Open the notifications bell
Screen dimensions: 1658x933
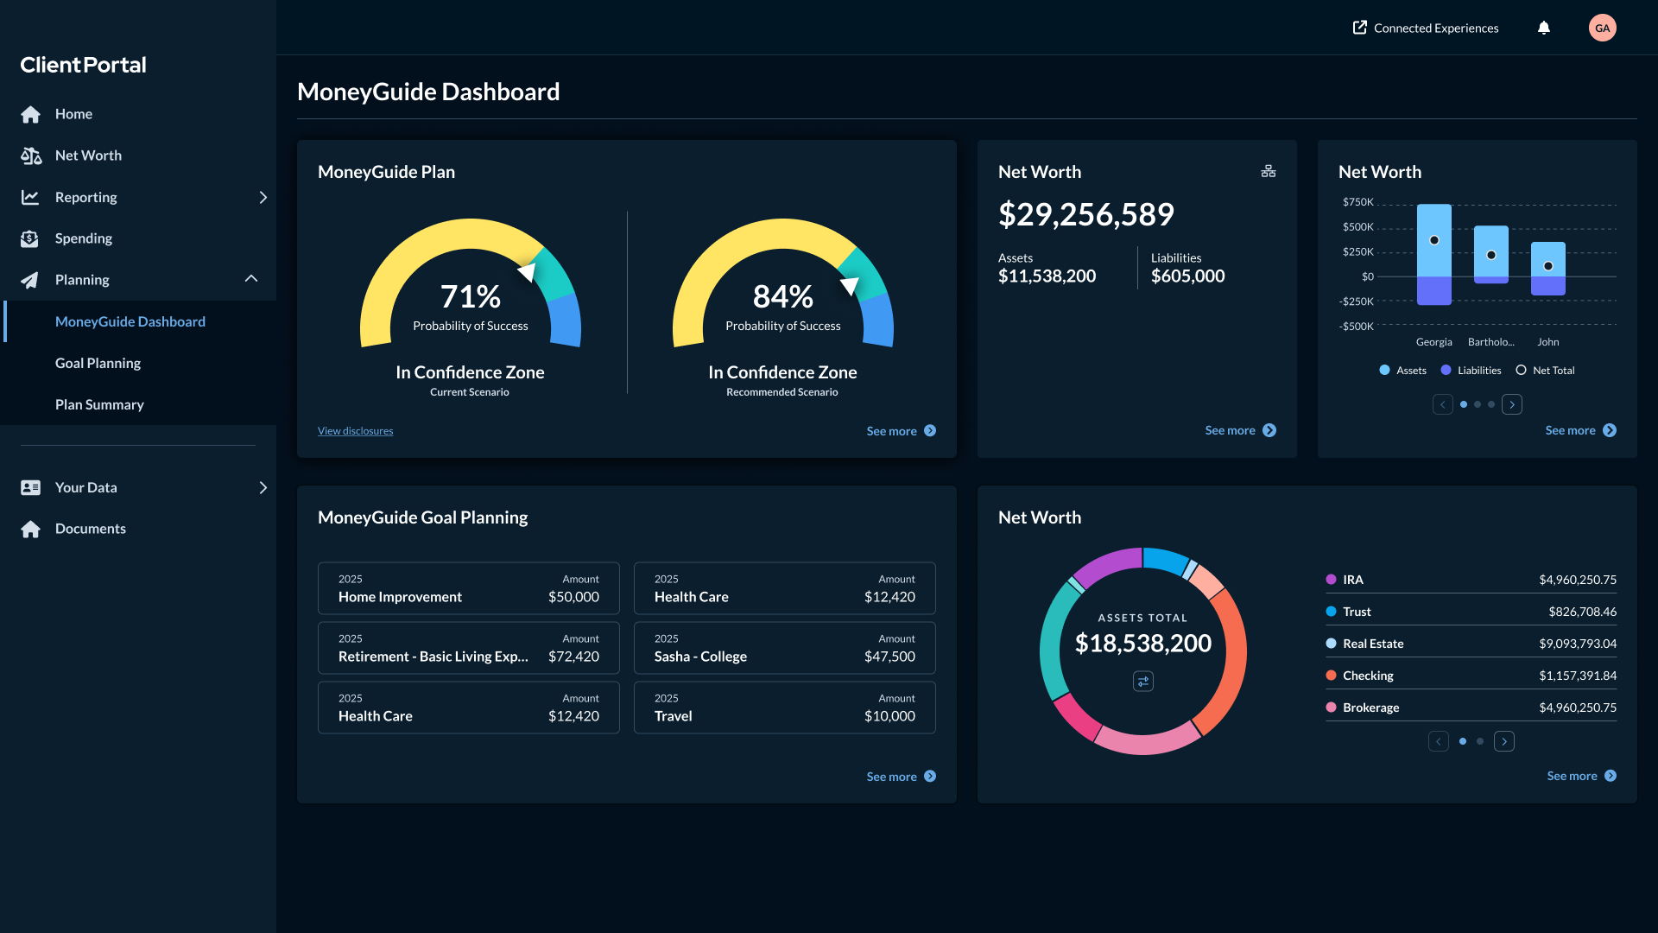click(1544, 28)
